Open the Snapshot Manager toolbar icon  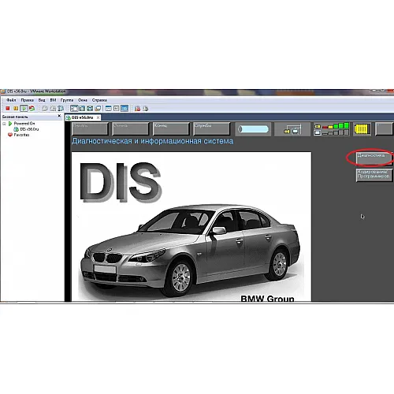pos(61,108)
